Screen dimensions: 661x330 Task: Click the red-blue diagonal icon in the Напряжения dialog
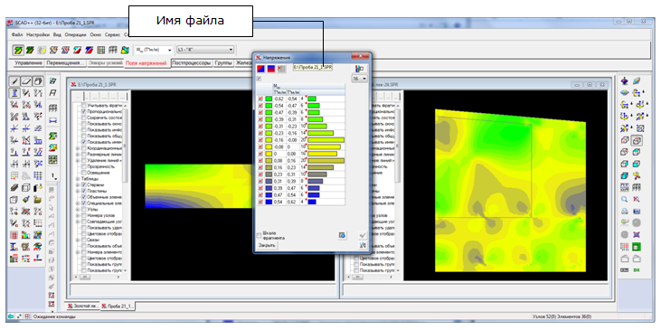pyautogui.click(x=261, y=69)
